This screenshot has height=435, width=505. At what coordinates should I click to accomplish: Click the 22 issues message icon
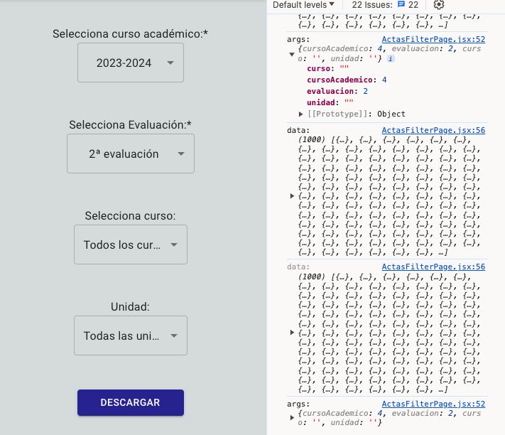401,4
